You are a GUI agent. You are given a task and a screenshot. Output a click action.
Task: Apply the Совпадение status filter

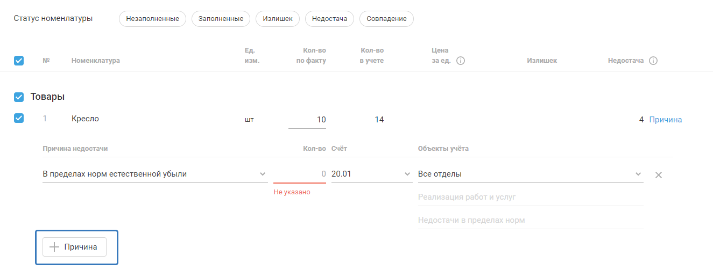click(386, 19)
